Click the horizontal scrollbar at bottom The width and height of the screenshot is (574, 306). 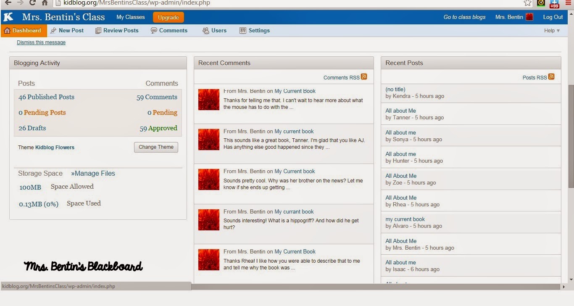click(376, 287)
